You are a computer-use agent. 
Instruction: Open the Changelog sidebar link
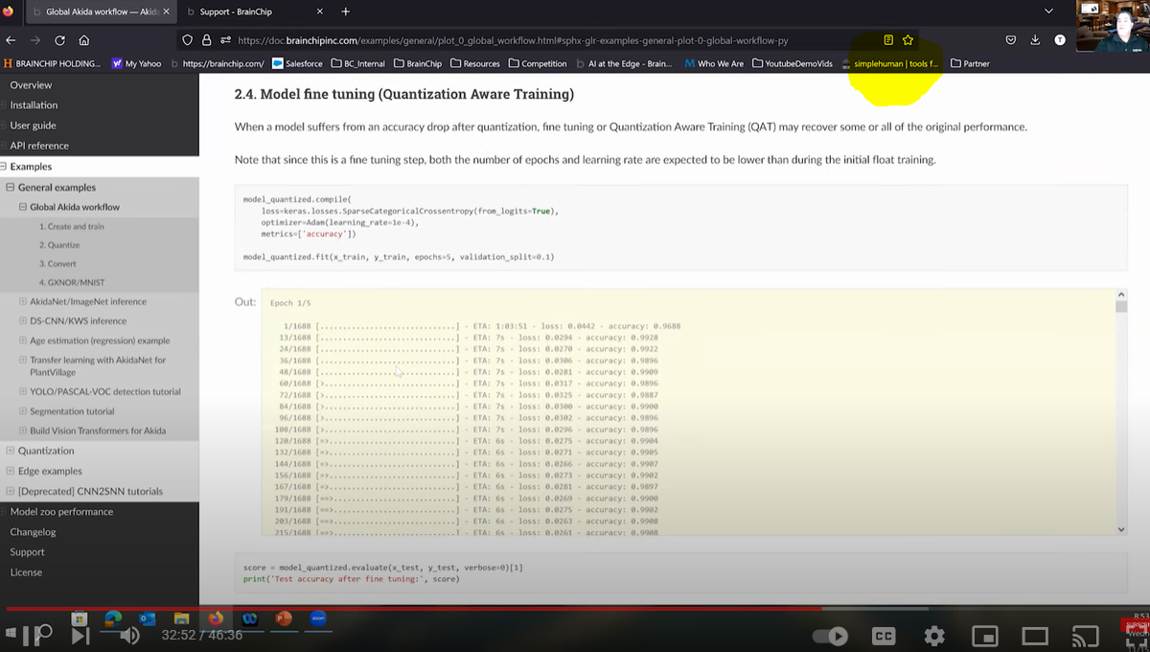33,532
